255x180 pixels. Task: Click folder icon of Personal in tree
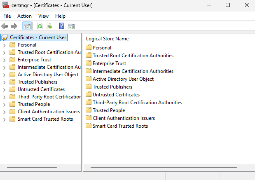[12, 44]
